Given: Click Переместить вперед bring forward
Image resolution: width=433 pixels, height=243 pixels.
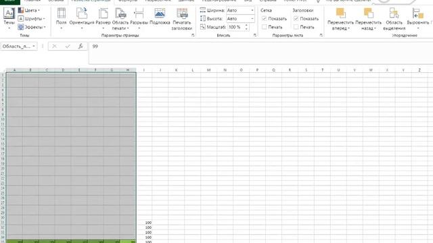Looking at the screenshot, I should pyautogui.click(x=340, y=19).
